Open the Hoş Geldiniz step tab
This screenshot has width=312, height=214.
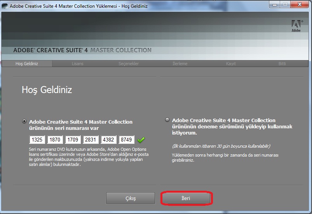click(x=27, y=64)
